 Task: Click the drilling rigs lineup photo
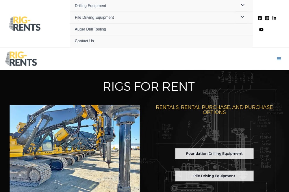(x=75, y=149)
